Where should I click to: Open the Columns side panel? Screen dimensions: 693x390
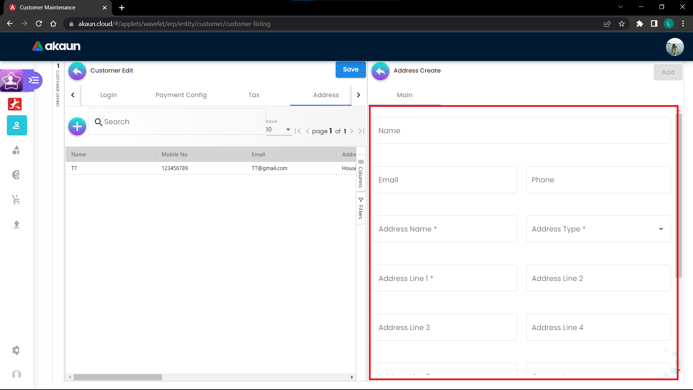[x=361, y=173]
